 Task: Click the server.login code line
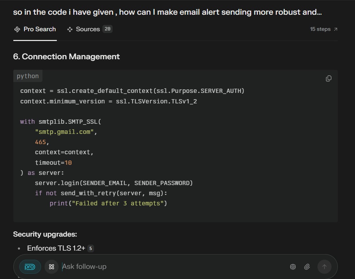[114, 183]
